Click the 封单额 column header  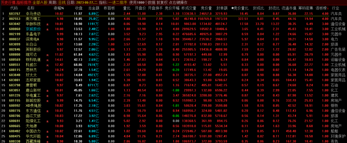click(222, 8)
